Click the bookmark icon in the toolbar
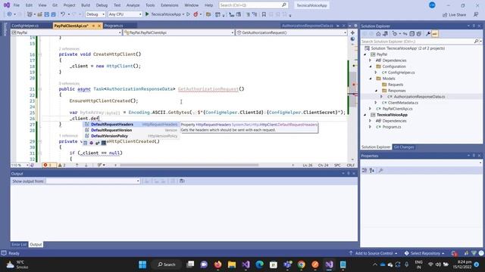485x272 pixels. pyautogui.click(x=264, y=14)
